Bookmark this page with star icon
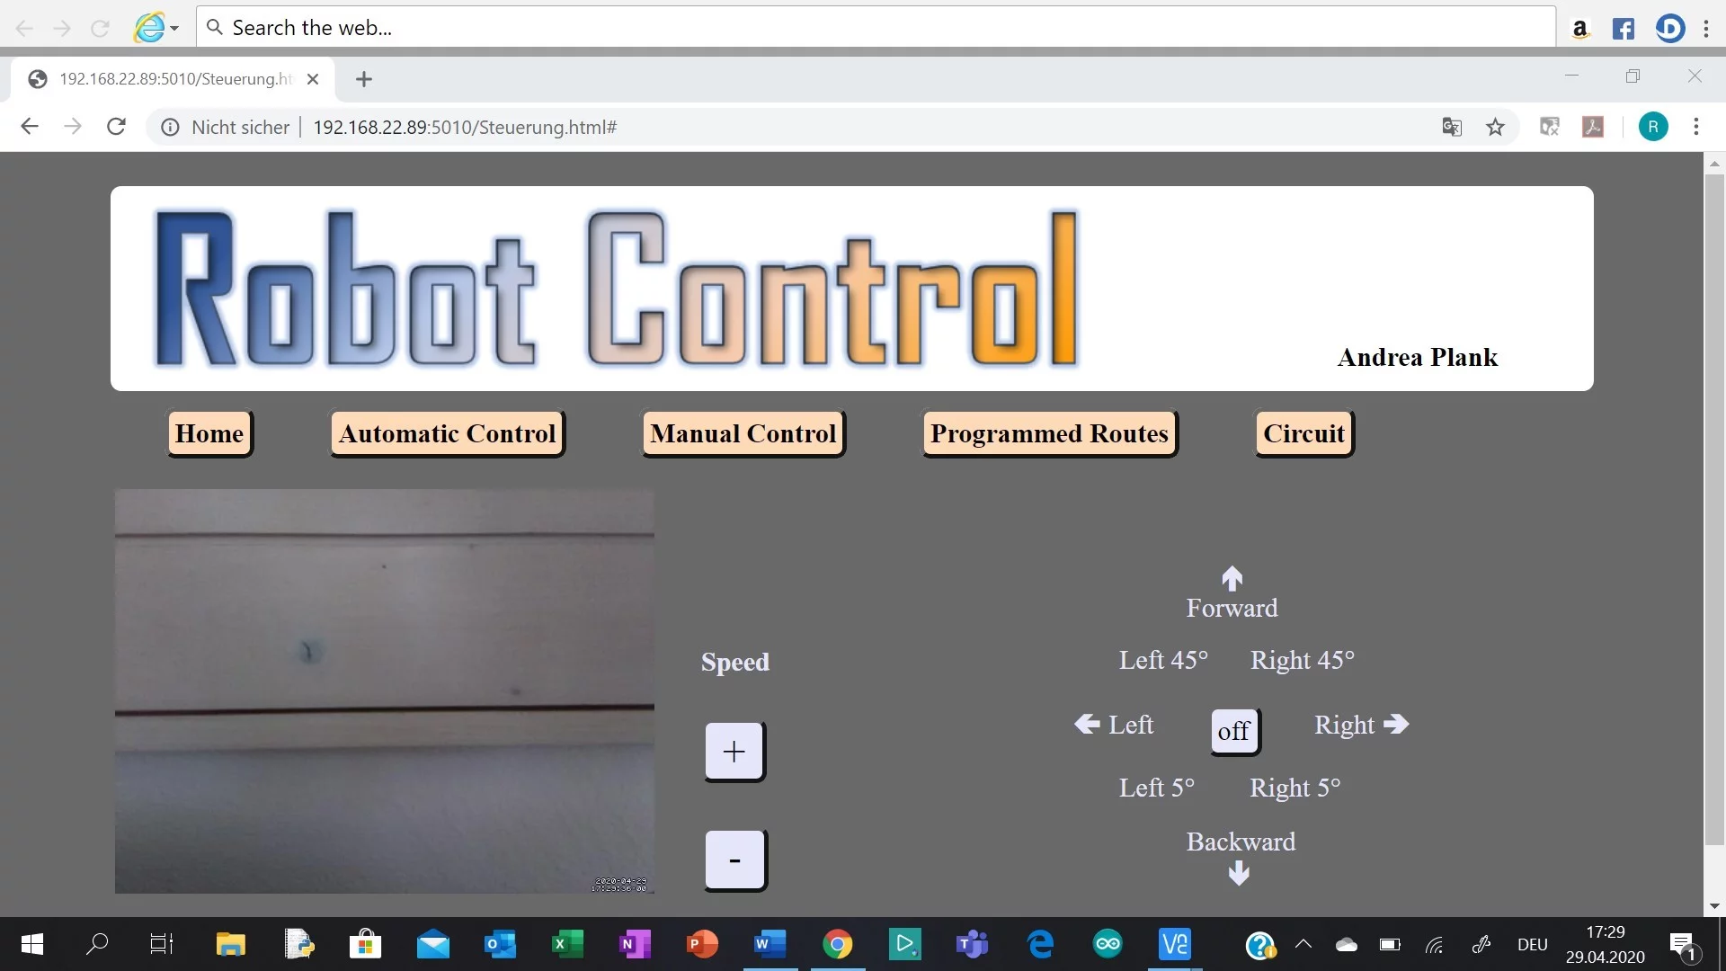The image size is (1726, 971). pos(1495,127)
